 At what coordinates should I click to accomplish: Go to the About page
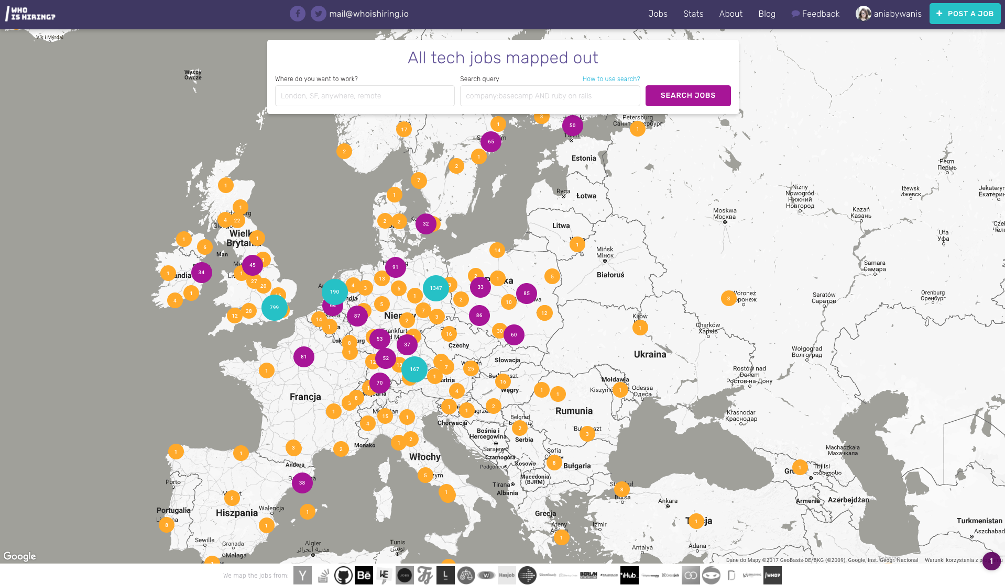click(x=730, y=14)
